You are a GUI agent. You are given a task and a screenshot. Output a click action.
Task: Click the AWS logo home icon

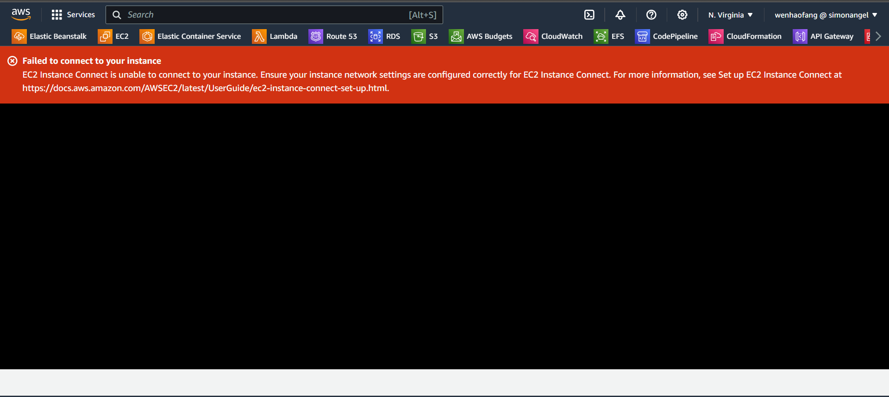(x=21, y=15)
